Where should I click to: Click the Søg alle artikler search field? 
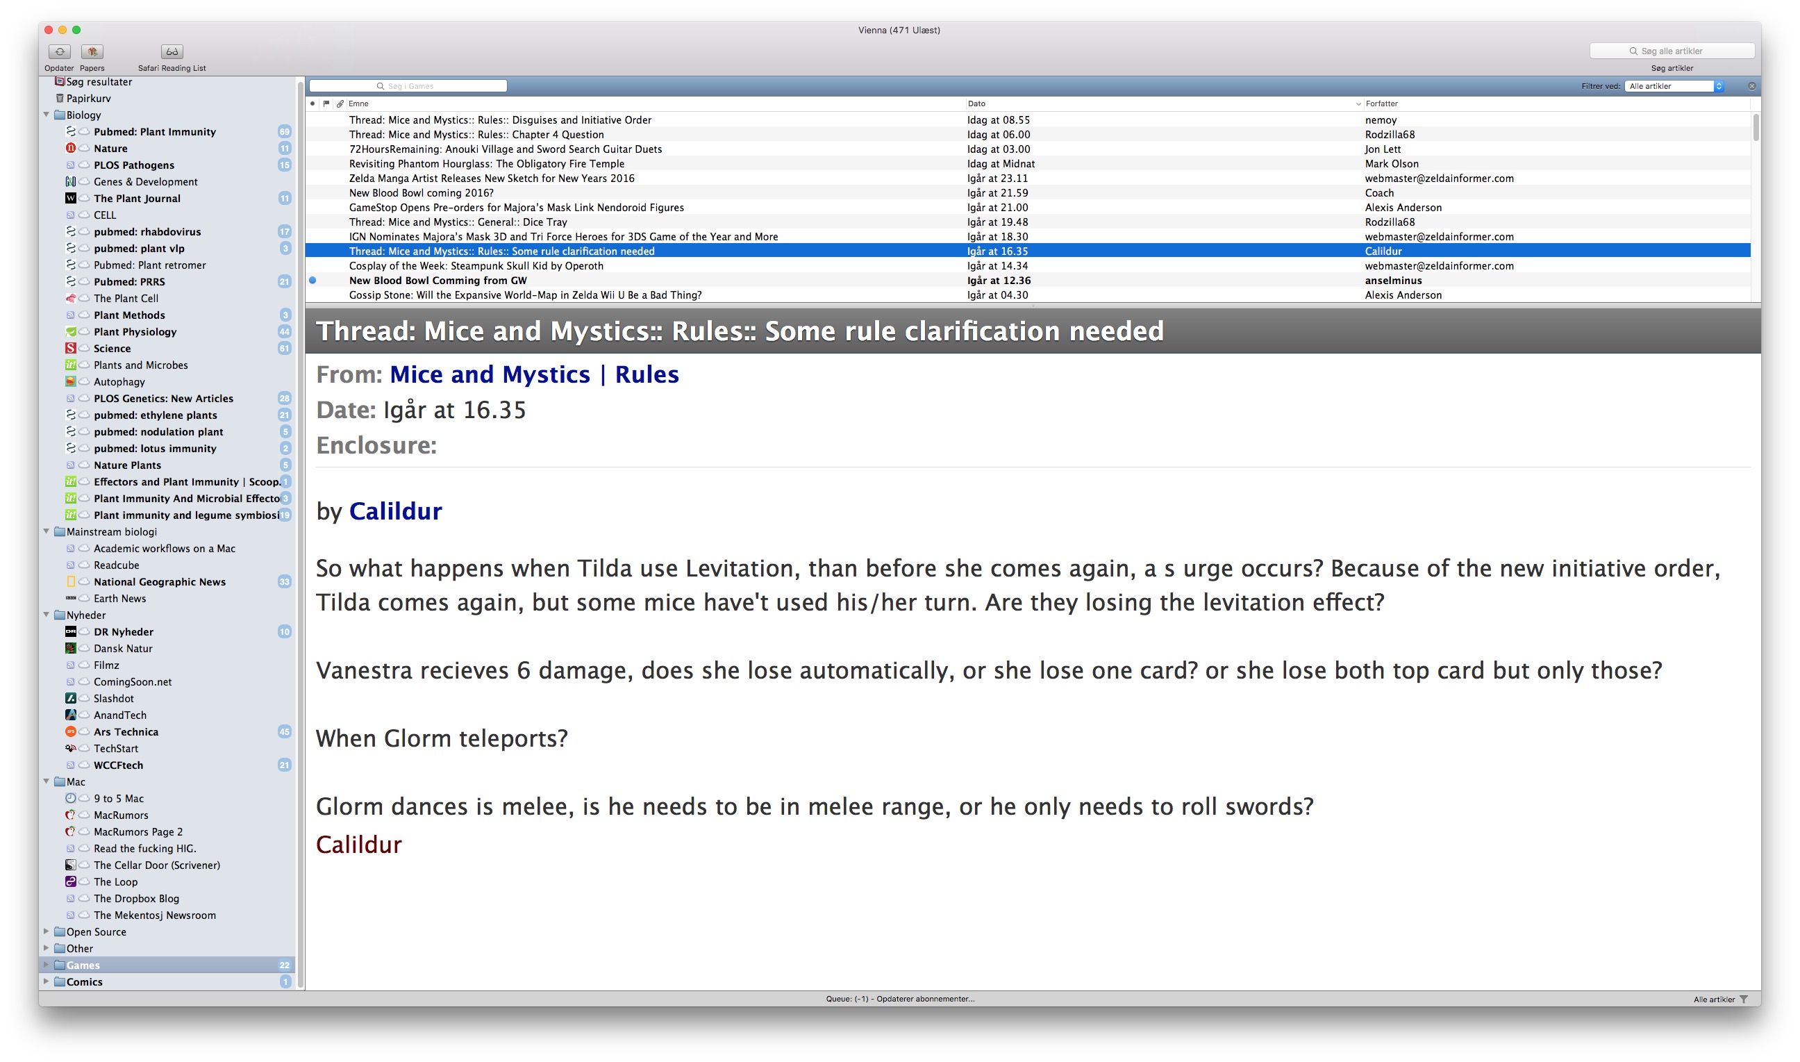point(1672,51)
